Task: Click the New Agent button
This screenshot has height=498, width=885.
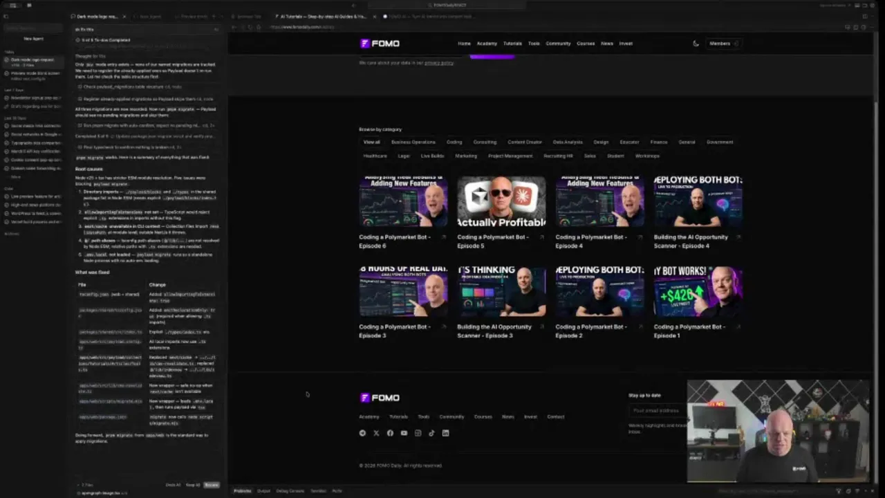Action: point(33,39)
